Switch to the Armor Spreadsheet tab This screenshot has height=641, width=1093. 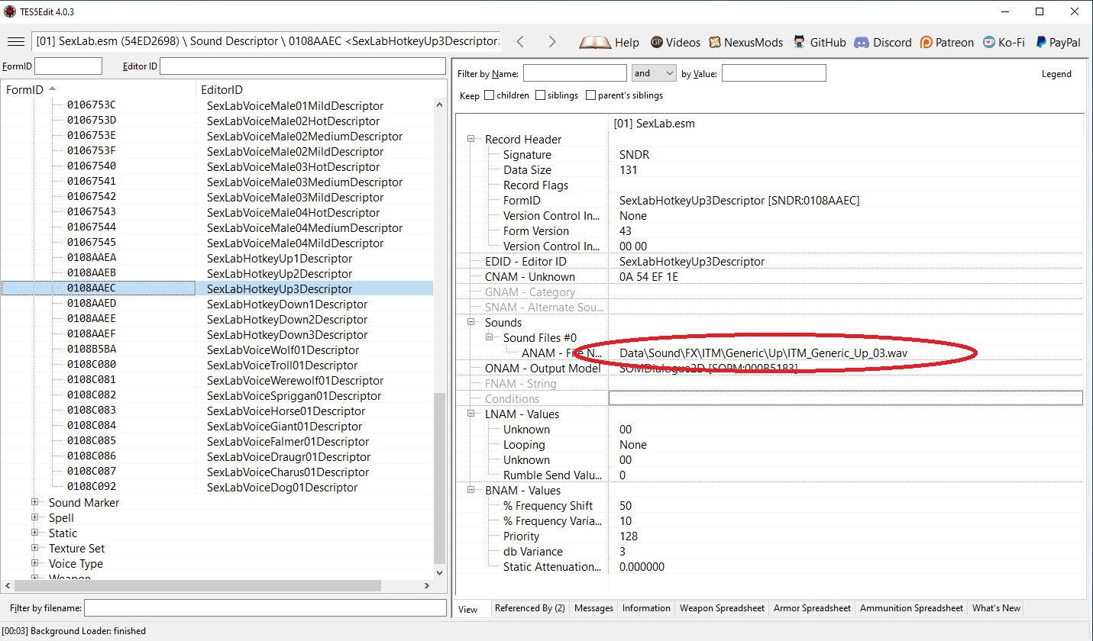[x=812, y=608]
